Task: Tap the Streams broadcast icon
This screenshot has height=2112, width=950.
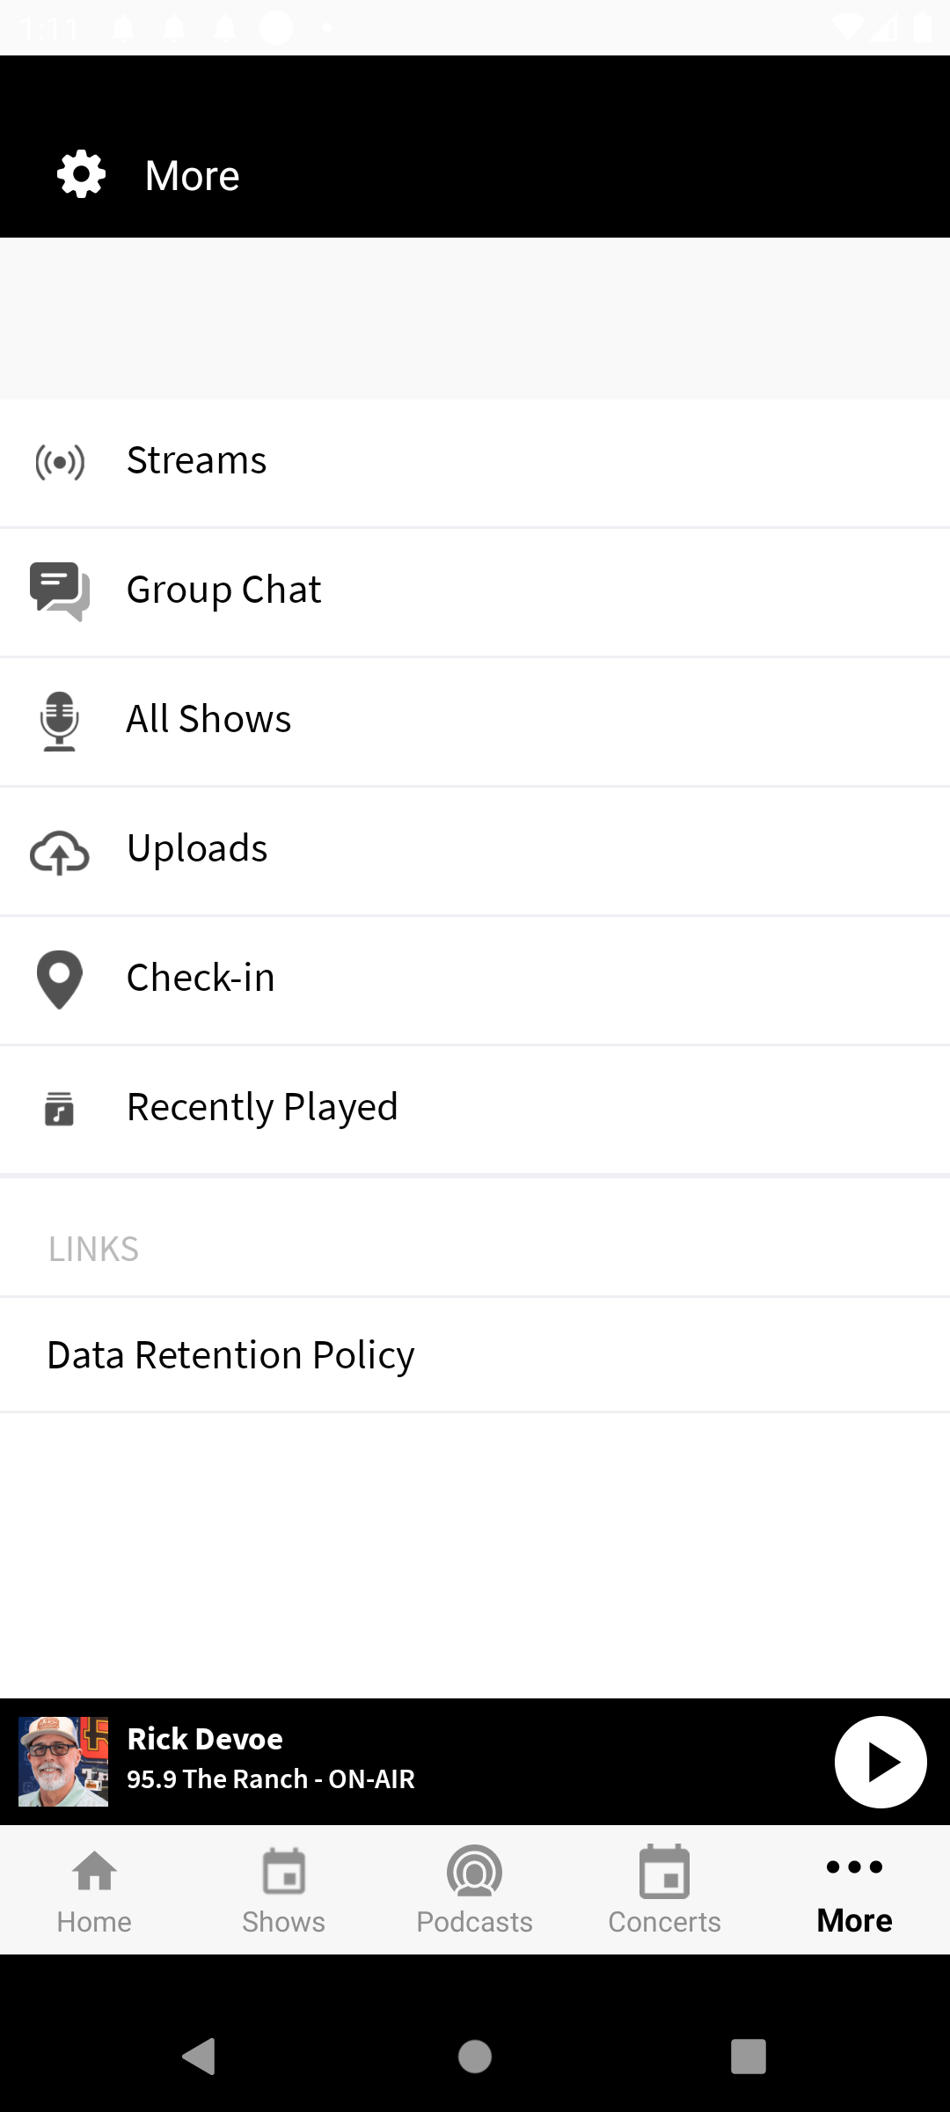Action: click(x=60, y=462)
